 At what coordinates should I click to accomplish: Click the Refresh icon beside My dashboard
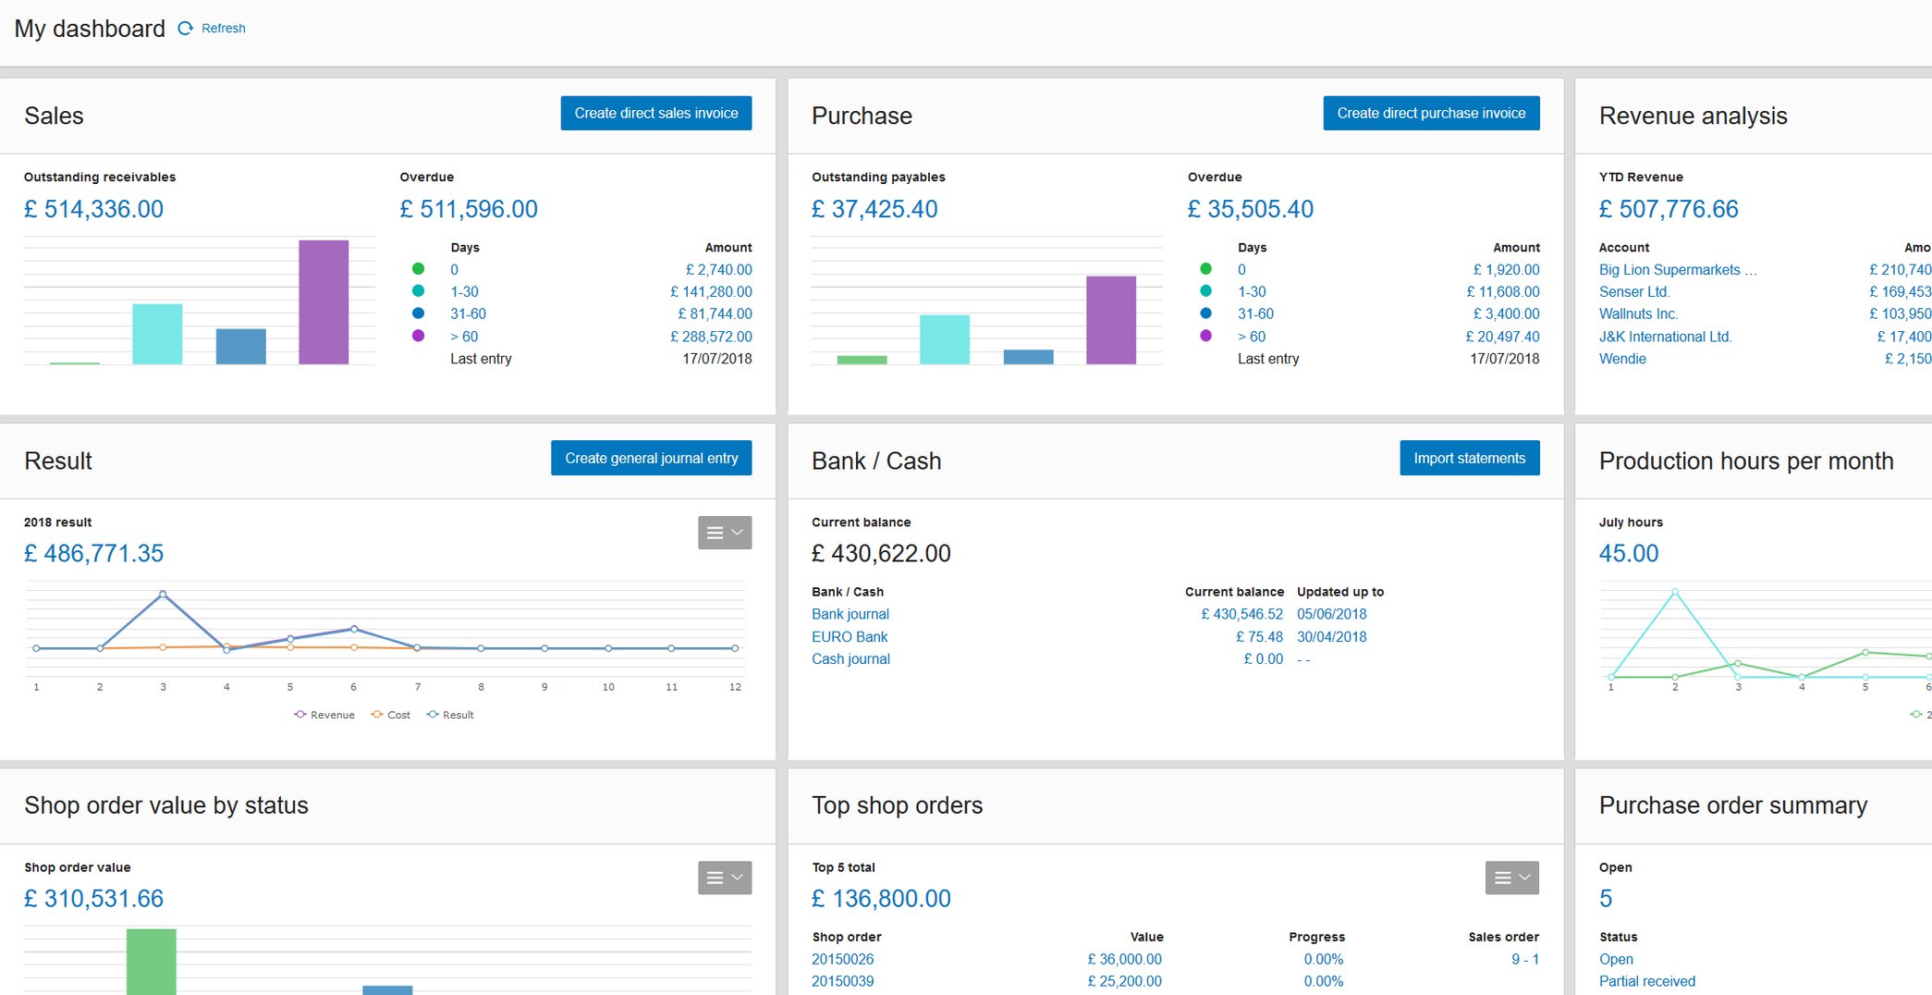pos(186,29)
